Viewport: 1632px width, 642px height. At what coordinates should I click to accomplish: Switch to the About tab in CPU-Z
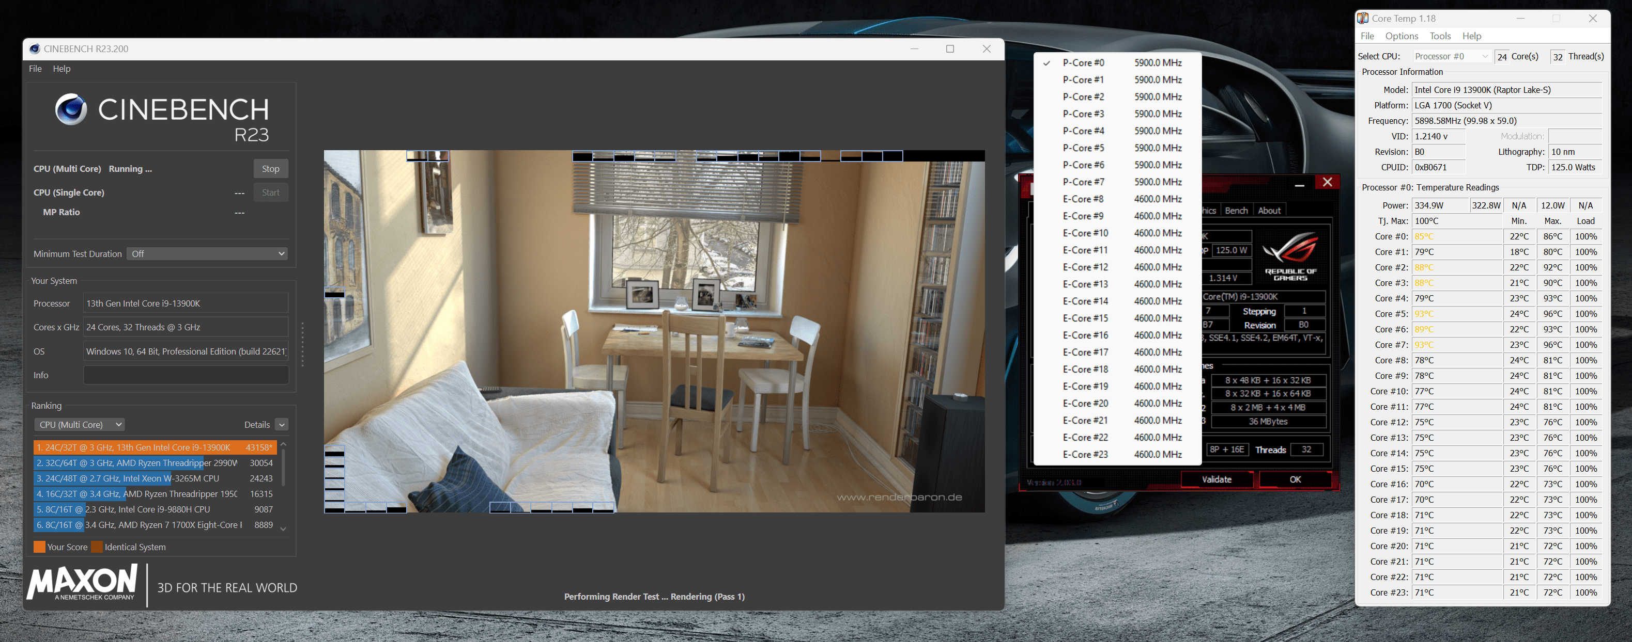[1269, 211]
